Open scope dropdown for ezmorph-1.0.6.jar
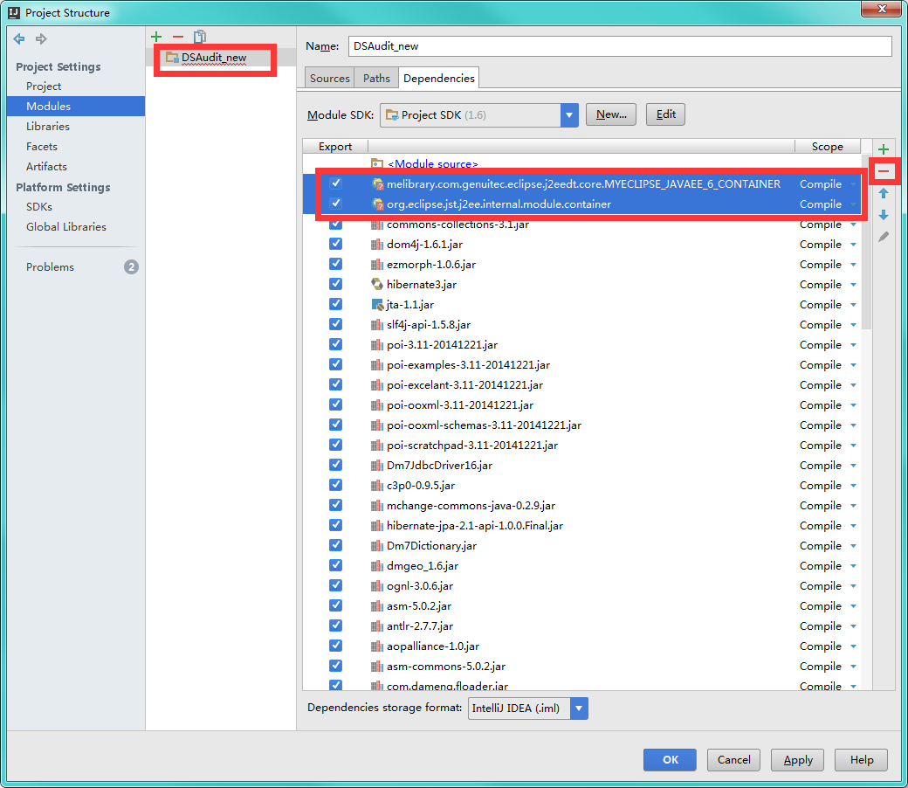The width and height of the screenshot is (908, 788). pos(854,265)
